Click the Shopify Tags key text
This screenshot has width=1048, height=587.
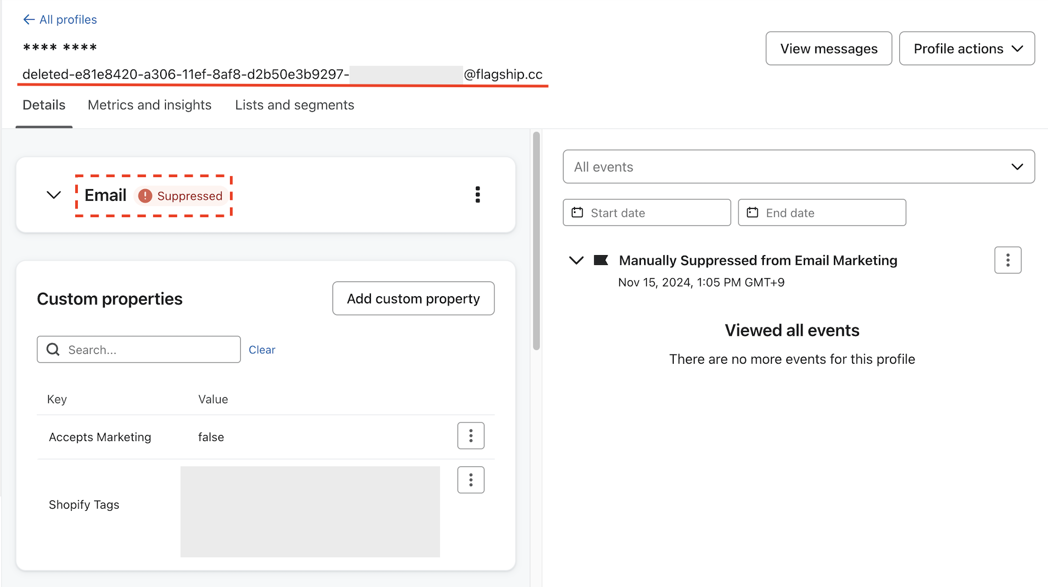[x=84, y=505]
